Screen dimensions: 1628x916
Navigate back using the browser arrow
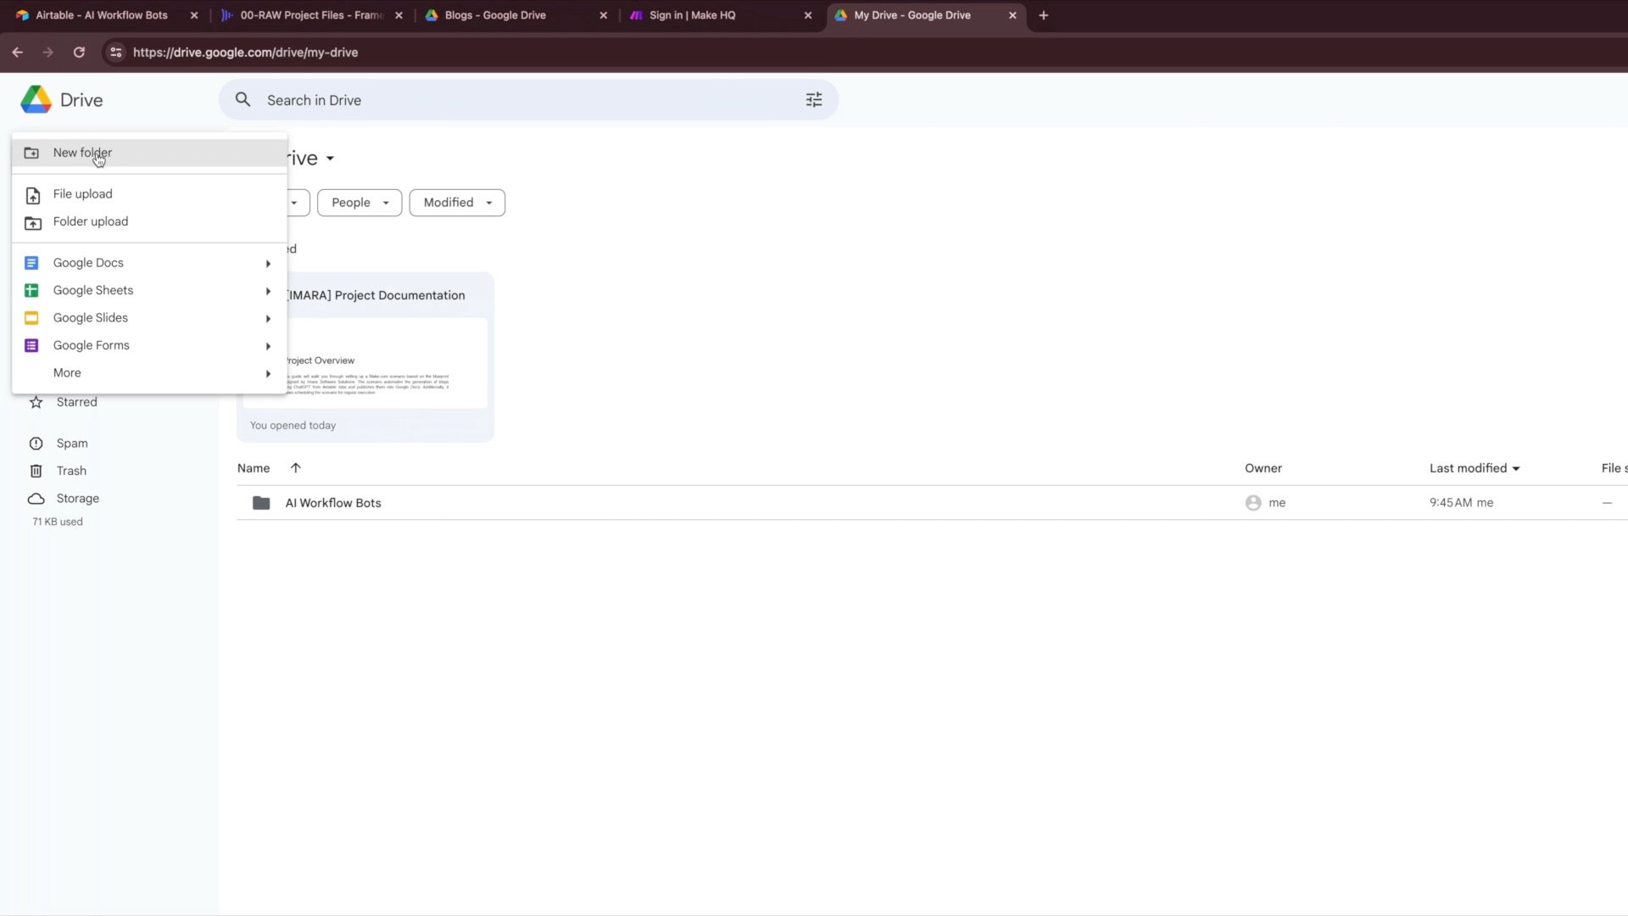pos(18,52)
